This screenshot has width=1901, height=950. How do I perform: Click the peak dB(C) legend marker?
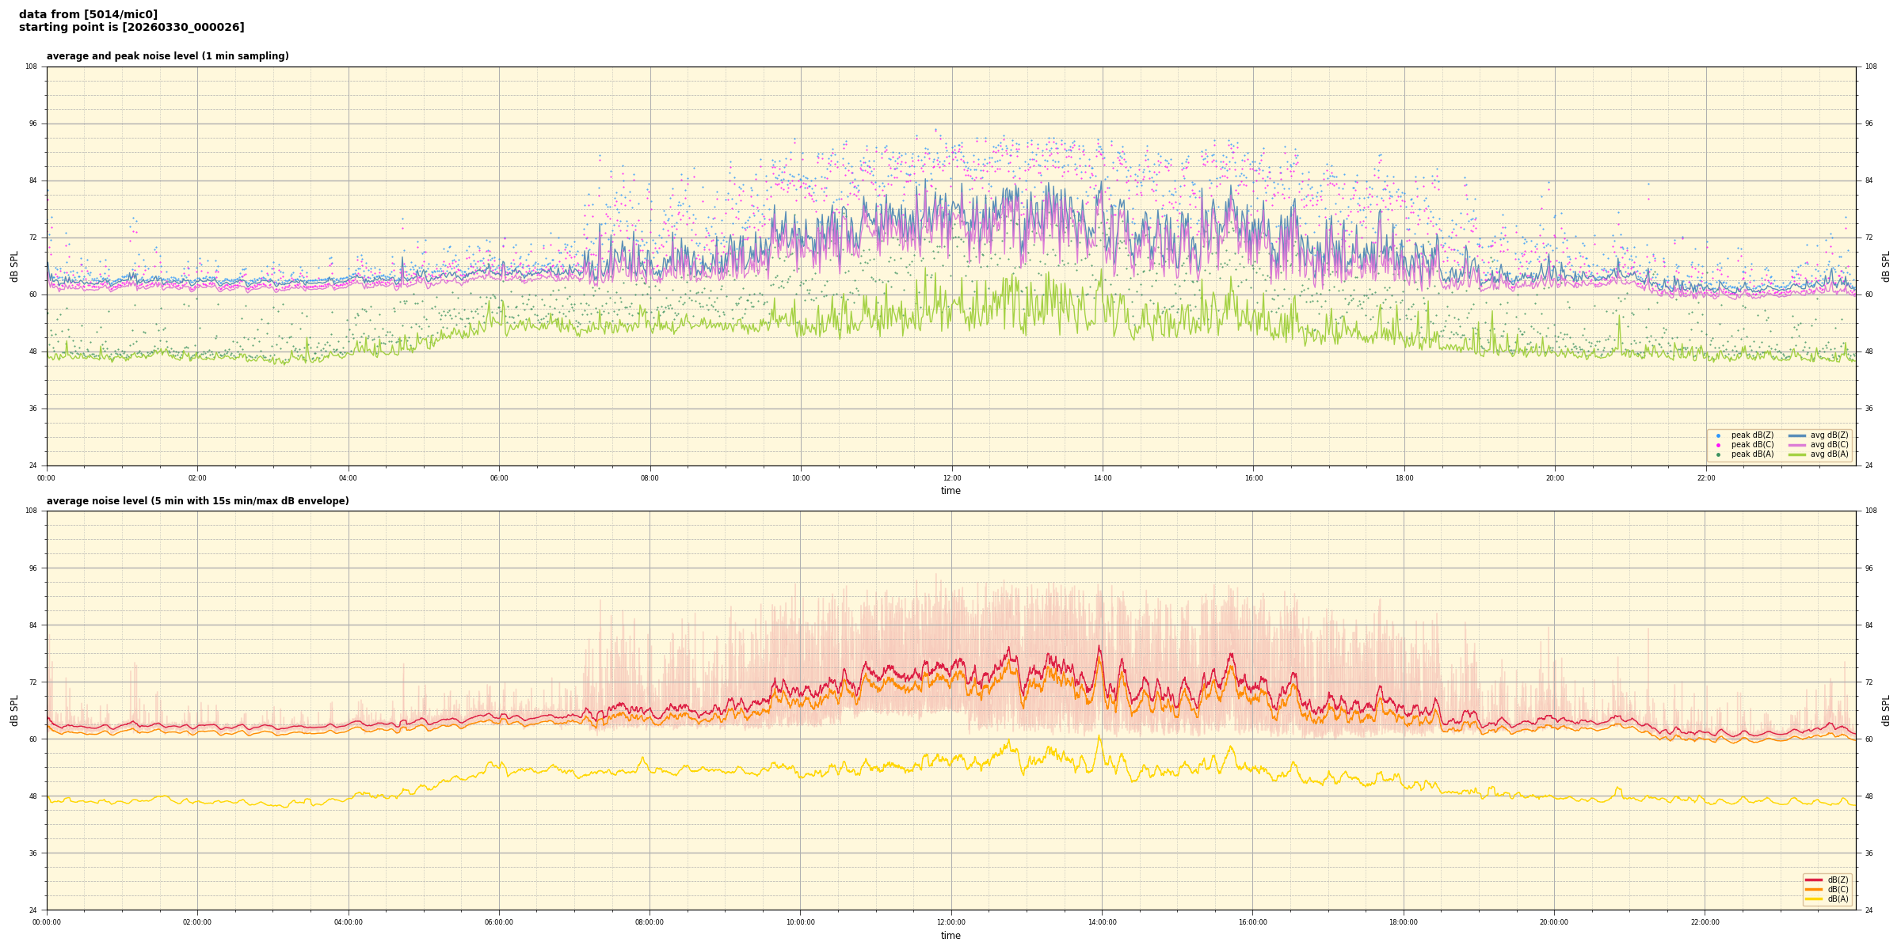click(x=1718, y=445)
